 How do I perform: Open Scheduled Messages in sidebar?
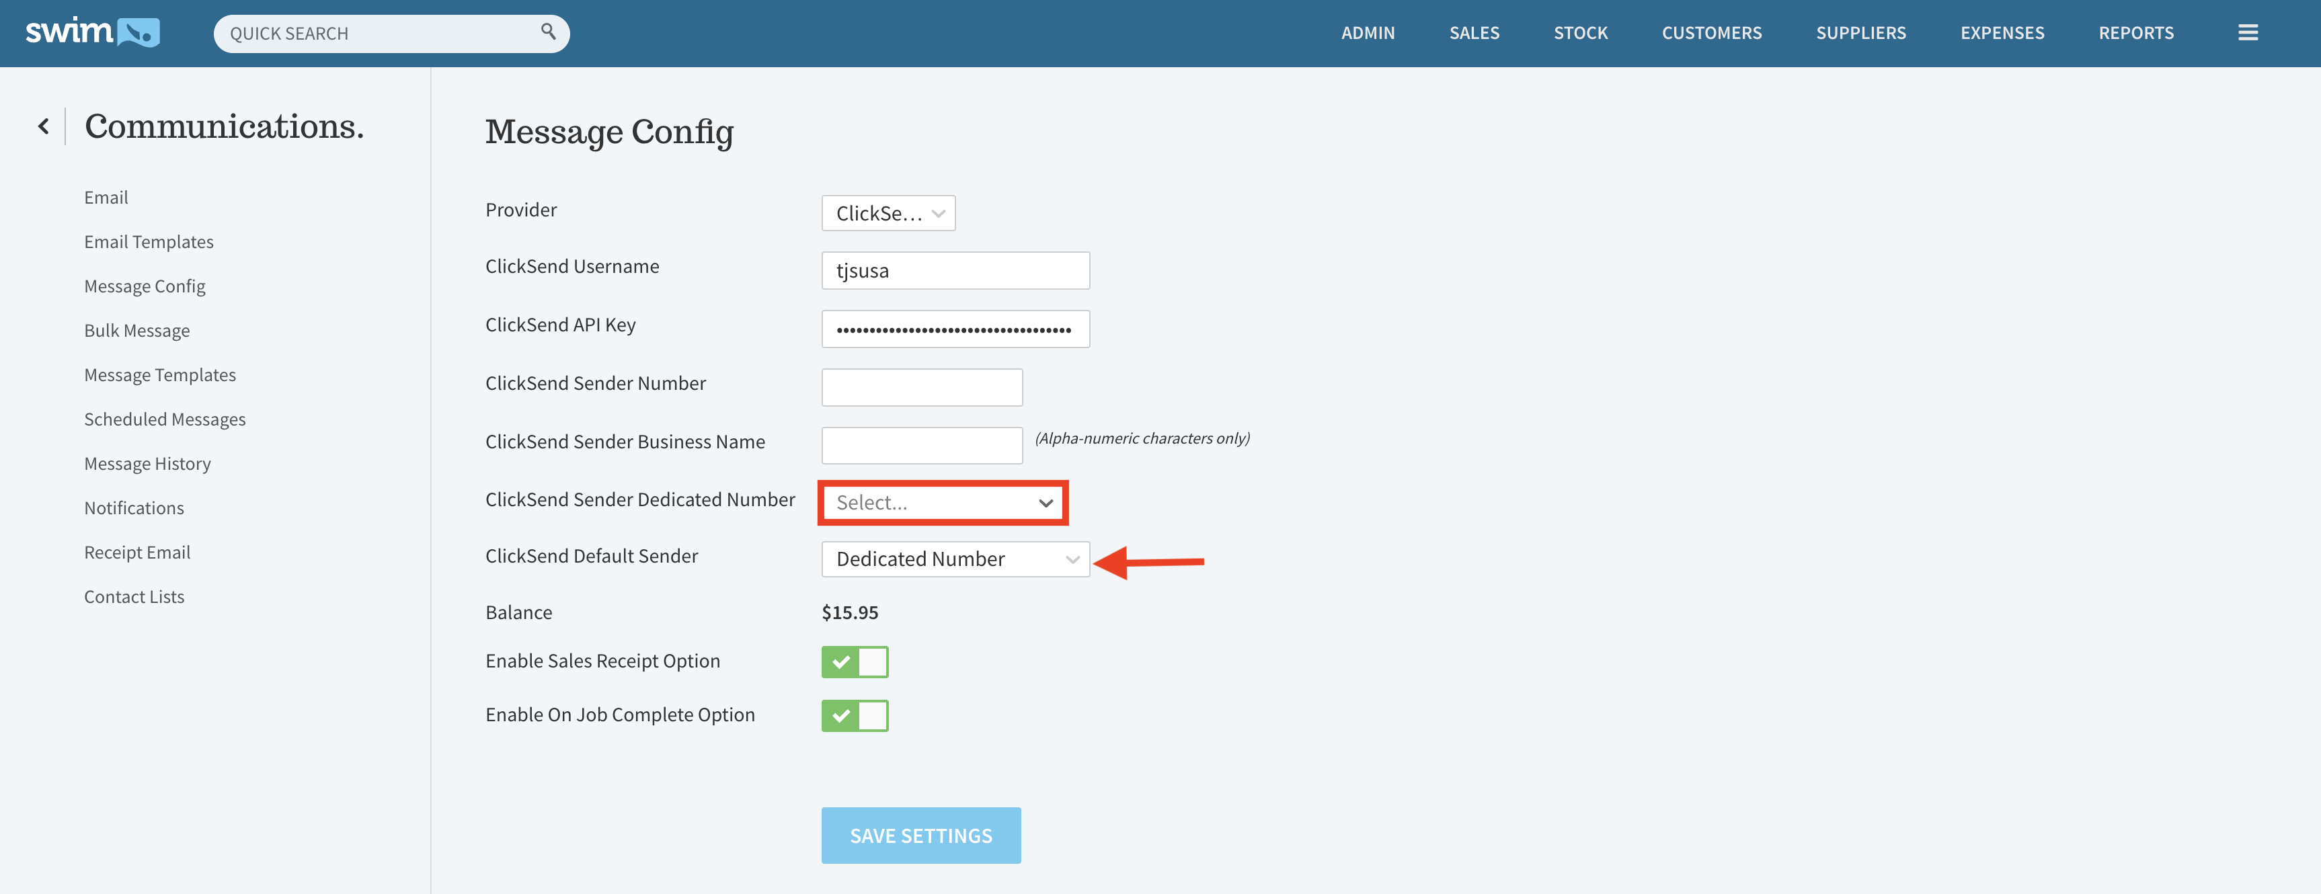(x=165, y=419)
